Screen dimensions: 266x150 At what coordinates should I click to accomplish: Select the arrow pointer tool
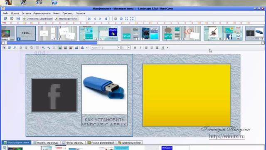pyautogui.click(x=4, y=48)
